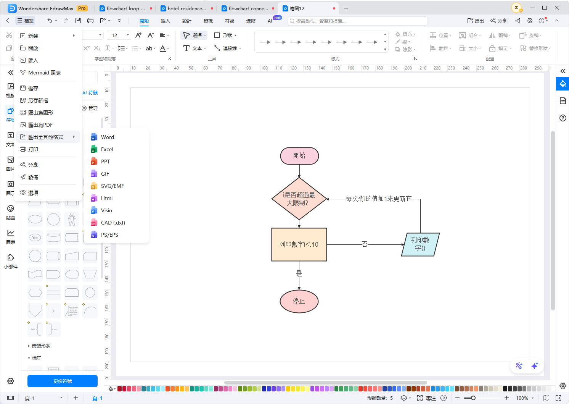Click 另存新檔 menu entry
This screenshot has width=569, height=404.
click(48, 100)
